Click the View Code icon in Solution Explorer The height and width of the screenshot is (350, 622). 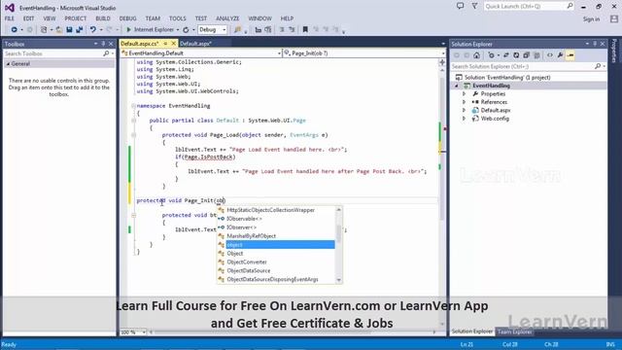coord(550,55)
